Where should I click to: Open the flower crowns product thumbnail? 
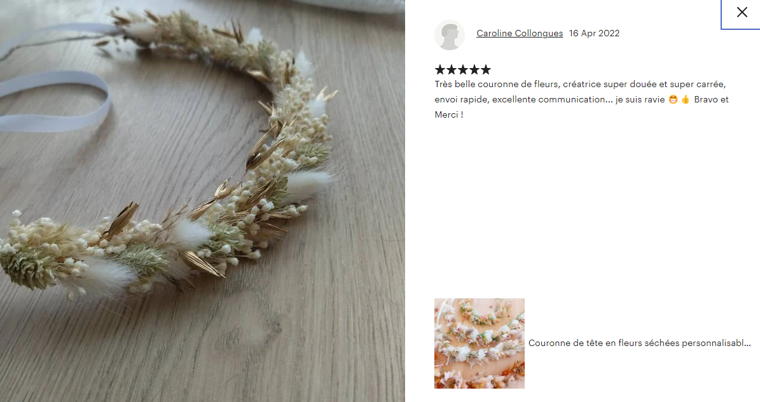coord(480,343)
